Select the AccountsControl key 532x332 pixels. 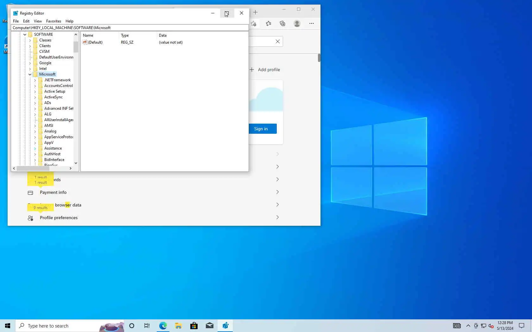58,86
